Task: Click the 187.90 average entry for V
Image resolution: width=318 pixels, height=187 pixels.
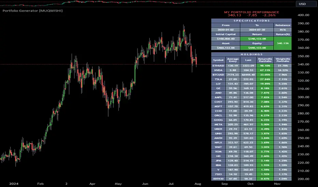Action: pyautogui.click(x=233, y=170)
